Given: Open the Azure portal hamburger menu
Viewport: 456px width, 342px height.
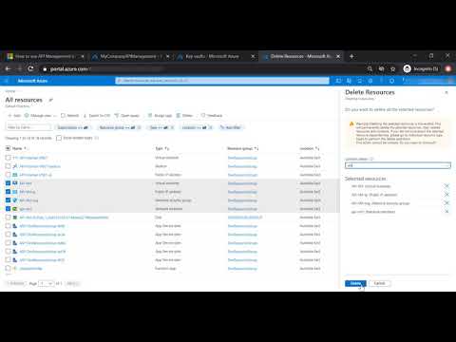Looking at the screenshot, I should [x=7, y=81].
